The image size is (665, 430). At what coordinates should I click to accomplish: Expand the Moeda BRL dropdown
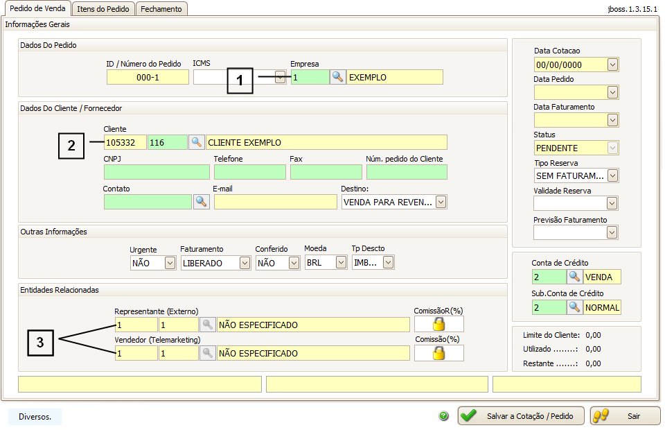point(341,263)
